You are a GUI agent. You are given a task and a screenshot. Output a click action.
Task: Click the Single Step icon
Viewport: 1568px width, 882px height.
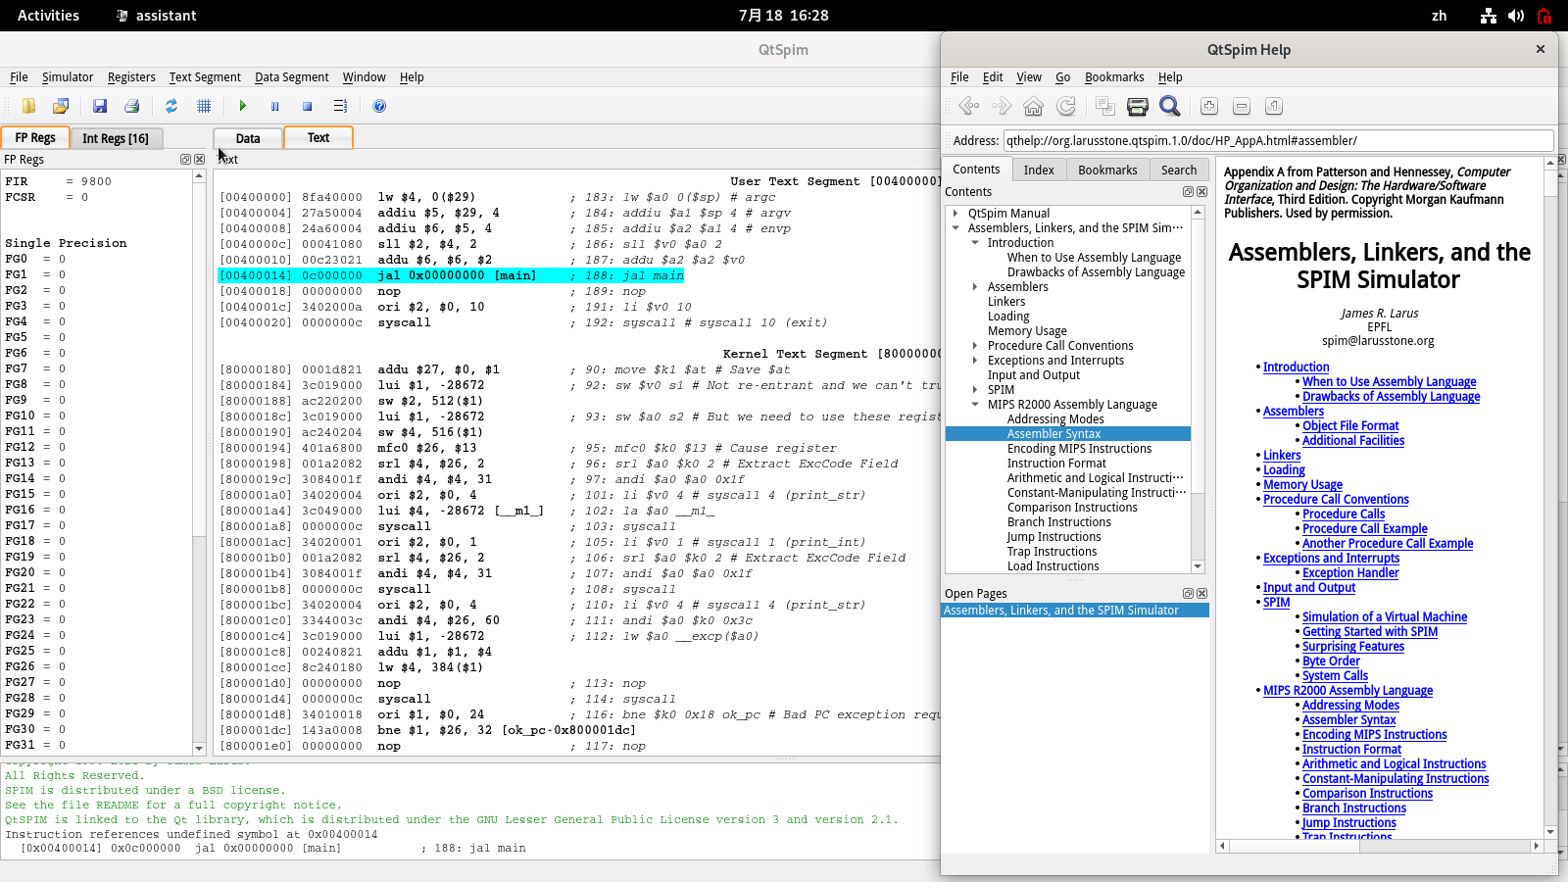click(x=340, y=106)
